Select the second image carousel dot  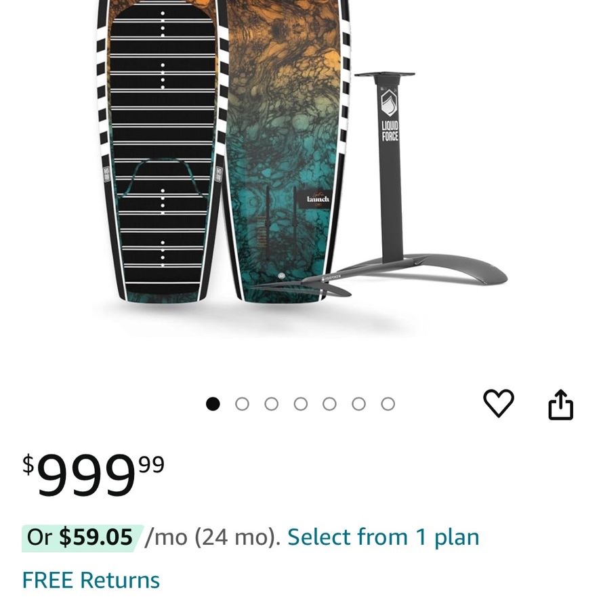point(242,404)
